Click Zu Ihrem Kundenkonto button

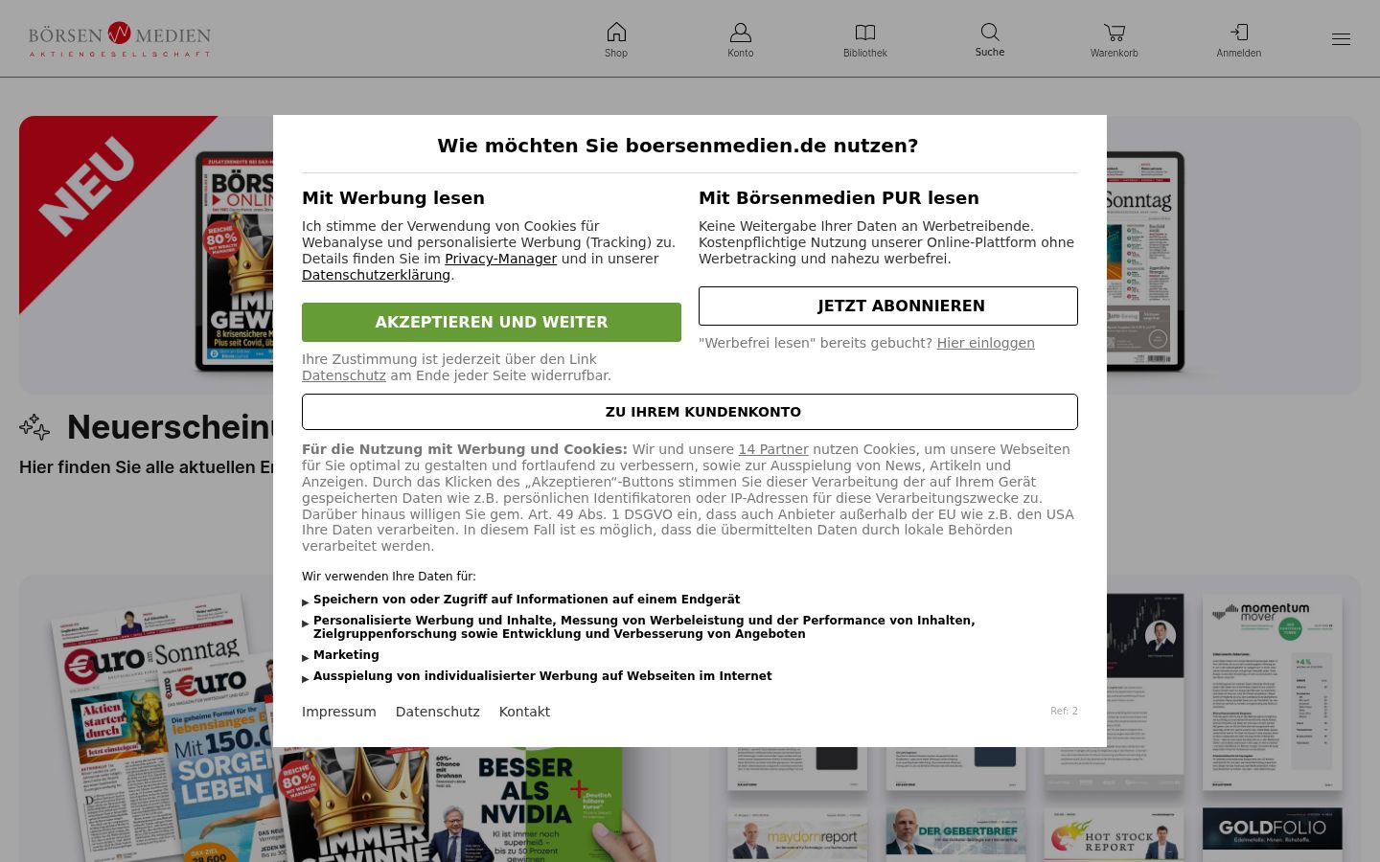pos(690,412)
